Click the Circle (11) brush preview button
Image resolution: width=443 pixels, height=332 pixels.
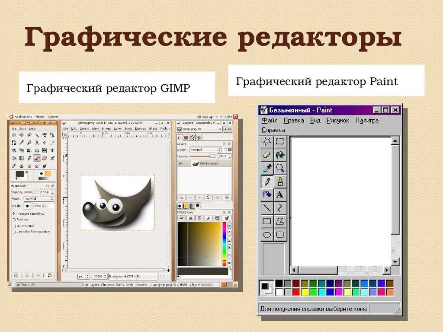tap(27, 206)
